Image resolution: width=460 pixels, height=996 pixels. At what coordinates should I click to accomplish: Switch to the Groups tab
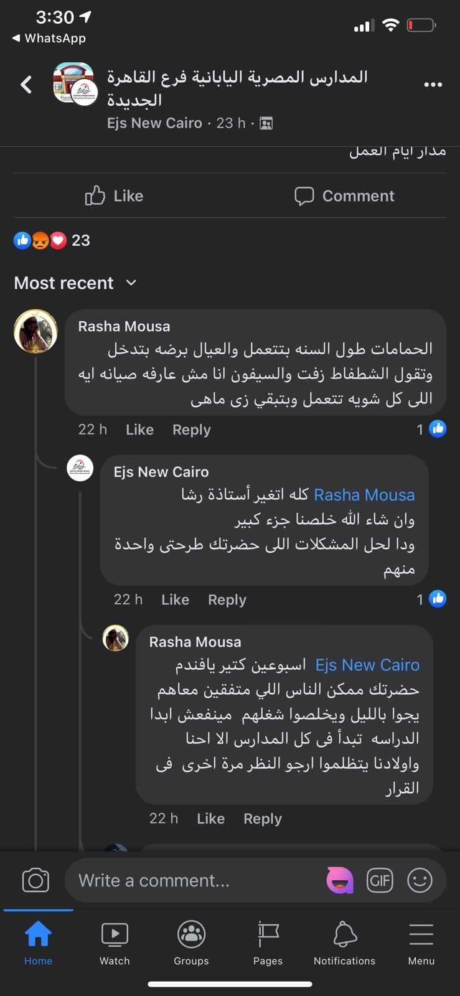point(191,942)
